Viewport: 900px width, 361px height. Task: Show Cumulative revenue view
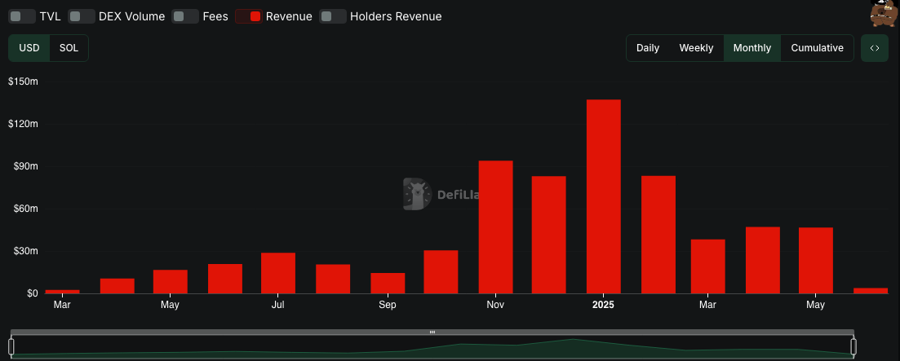pyautogui.click(x=817, y=48)
